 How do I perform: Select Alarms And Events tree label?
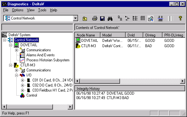tap(40, 55)
